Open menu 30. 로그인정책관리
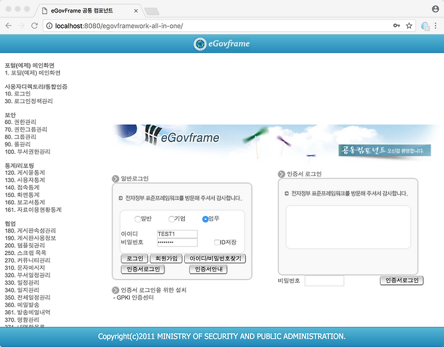Viewport: 444px width, 347px height. [x=28, y=101]
